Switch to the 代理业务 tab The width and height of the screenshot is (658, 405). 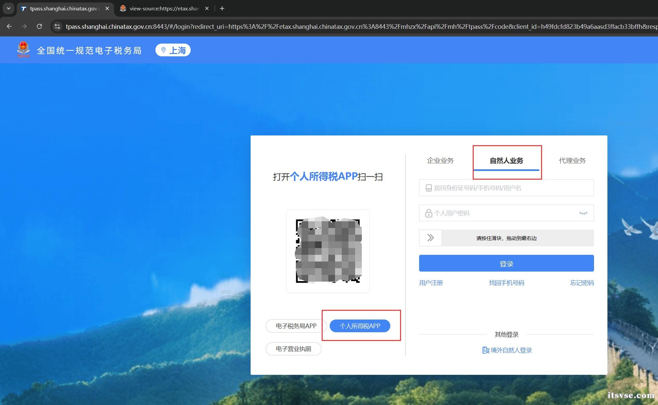[572, 161]
